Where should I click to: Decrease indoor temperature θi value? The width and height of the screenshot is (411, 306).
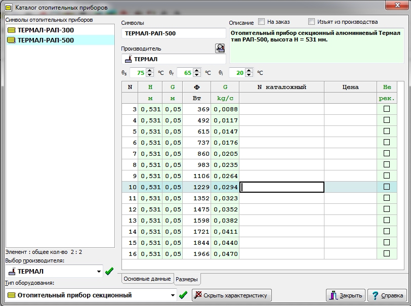pyautogui.click(x=249, y=75)
